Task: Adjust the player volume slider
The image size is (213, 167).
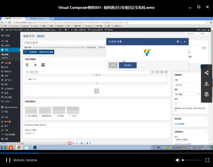Action: coord(192,160)
